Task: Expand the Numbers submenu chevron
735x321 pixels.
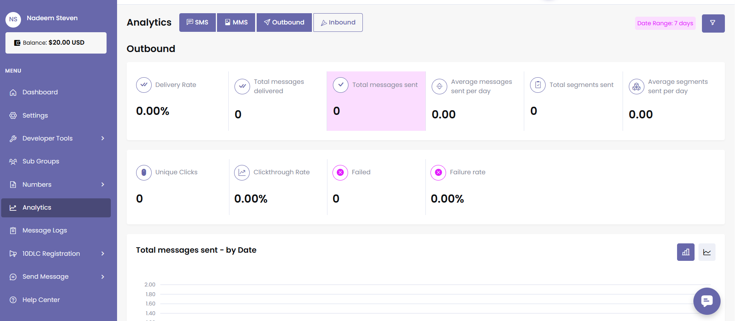Action: pyautogui.click(x=103, y=185)
